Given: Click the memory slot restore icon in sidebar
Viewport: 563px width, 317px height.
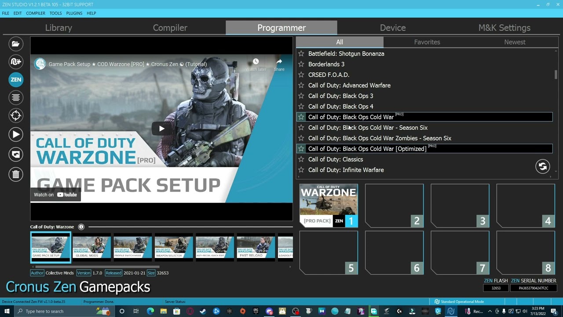Looking at the screenshot, I should 15,154.
